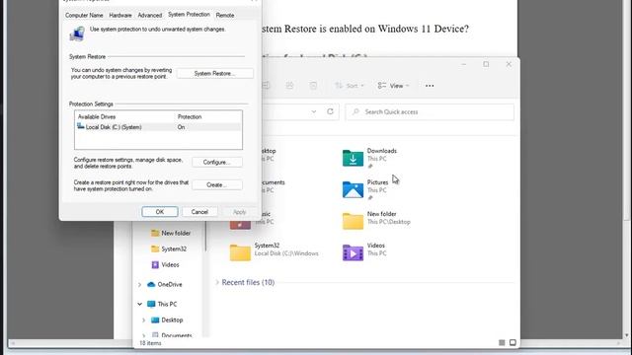Click the Create... button
This screenshot has height=355, width=632.
click(x=217, y=184)
